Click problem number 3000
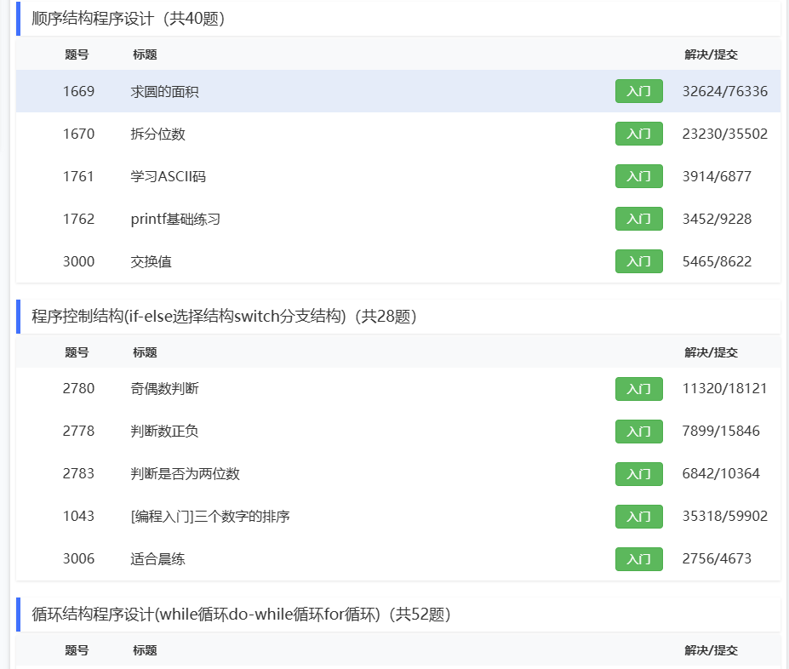The image size is (789, 669). coord(78,261)
